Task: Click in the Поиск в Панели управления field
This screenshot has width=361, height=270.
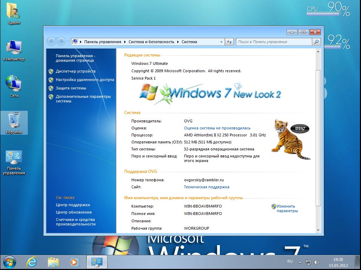Action: click(x=274, y=42)
